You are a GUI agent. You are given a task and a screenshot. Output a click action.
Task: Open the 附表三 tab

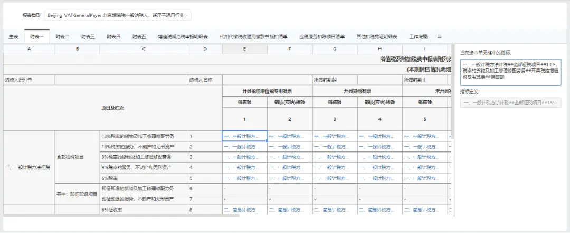pos(88,37)
